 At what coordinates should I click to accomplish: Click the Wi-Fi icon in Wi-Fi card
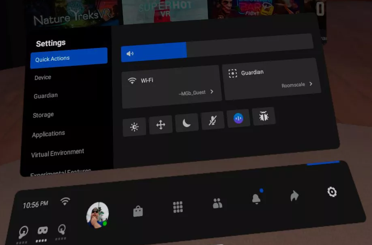(132, 81)
